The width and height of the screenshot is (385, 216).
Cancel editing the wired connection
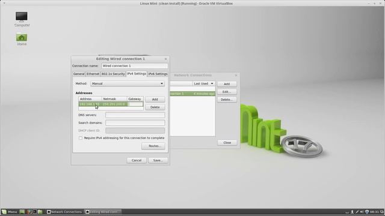137,160
